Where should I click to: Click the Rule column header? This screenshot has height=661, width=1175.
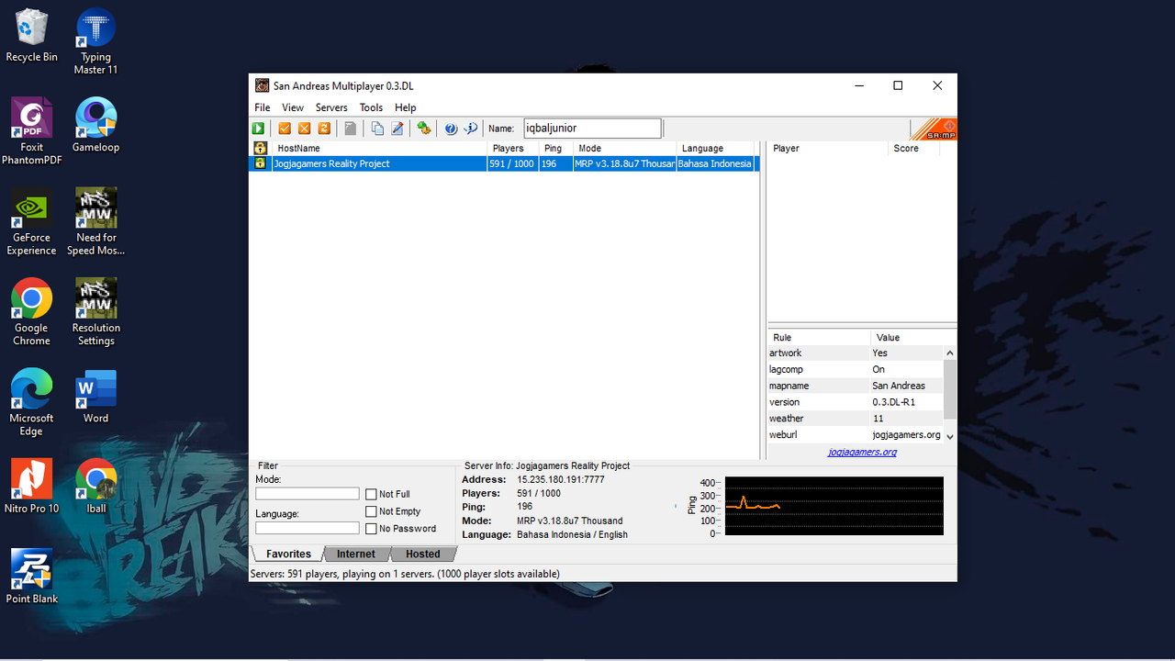click(819, 337)
